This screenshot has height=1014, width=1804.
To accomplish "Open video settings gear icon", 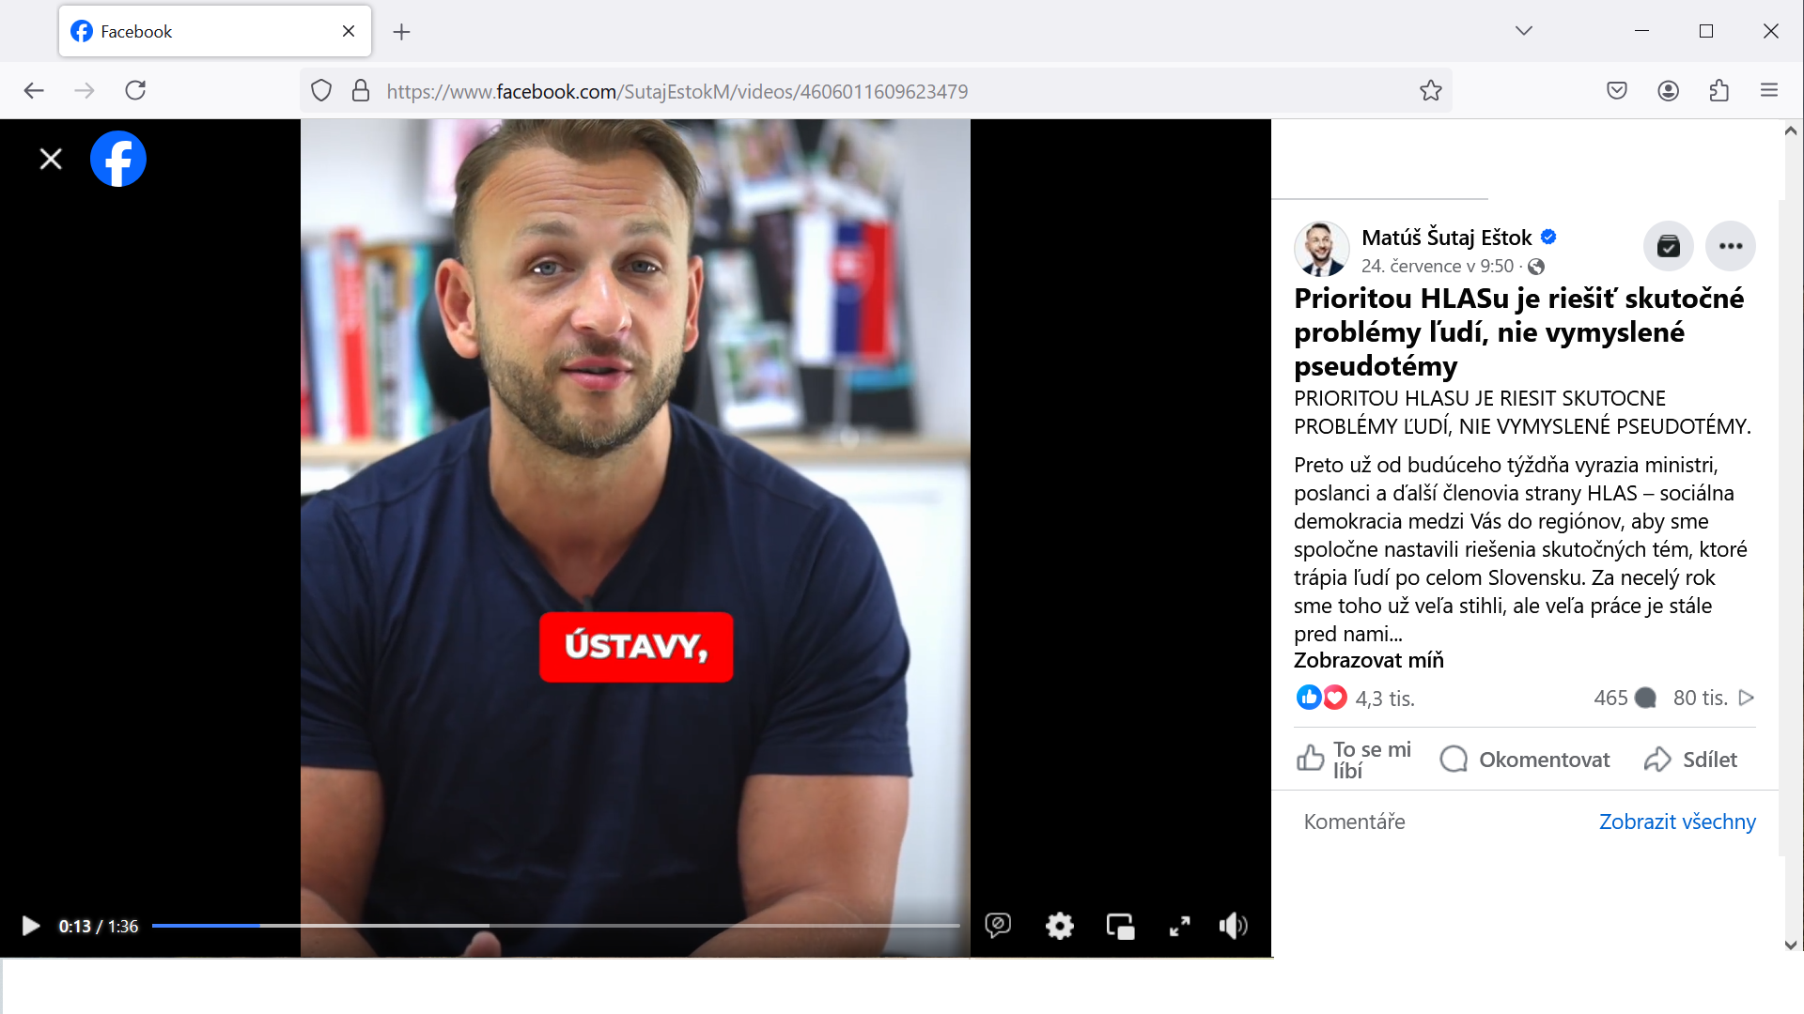I will pos(1059,926).
